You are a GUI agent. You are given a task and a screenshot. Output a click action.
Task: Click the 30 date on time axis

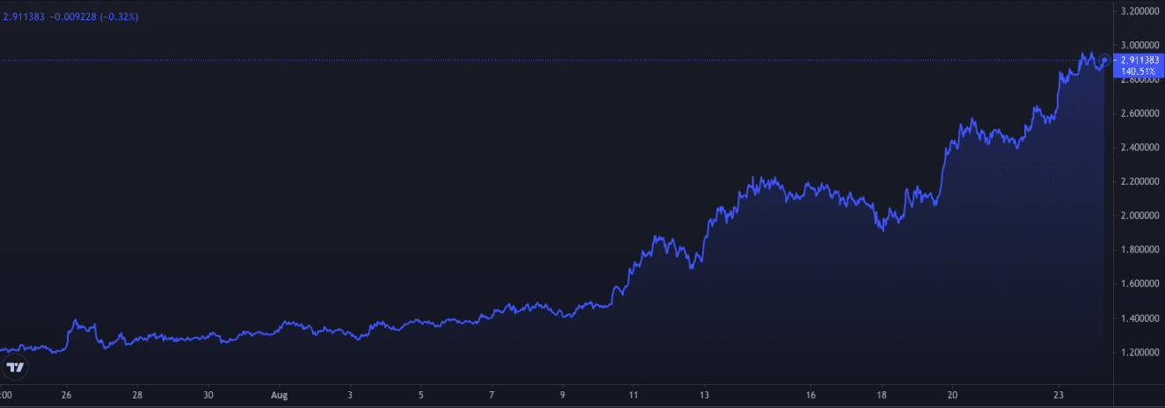(209, 396)
